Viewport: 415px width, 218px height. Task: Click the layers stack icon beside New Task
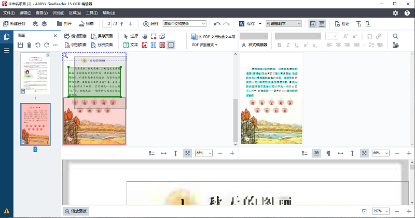(x=44, y=24)
